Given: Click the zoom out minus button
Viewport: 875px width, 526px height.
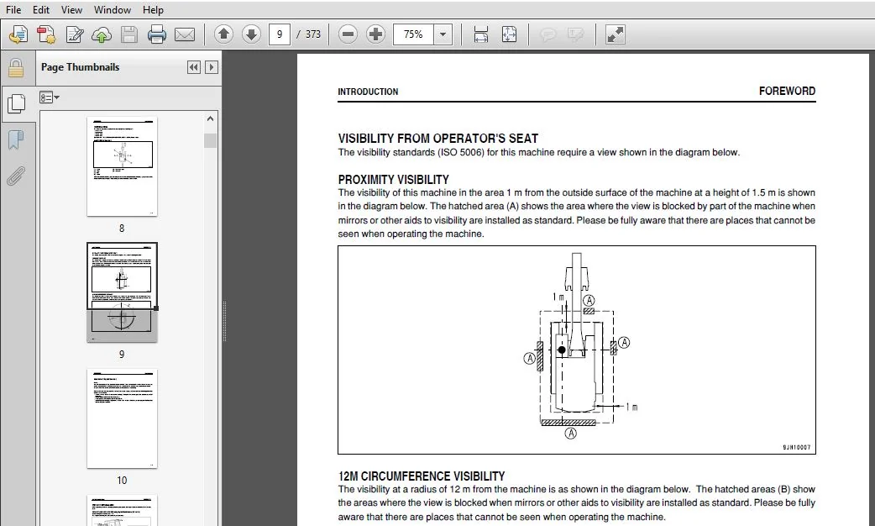Looking at the screenshot, I should point(348,34).
